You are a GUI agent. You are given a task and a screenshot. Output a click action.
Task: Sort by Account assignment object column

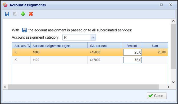pyautogui.click(x=59, y=46)
